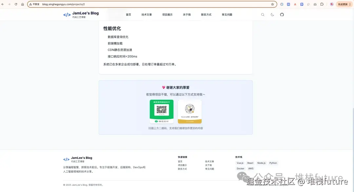The width and height of the screenshot is (354, 192).
Task: Click the bookmark star in the address bar
Action: pos(272,4)
